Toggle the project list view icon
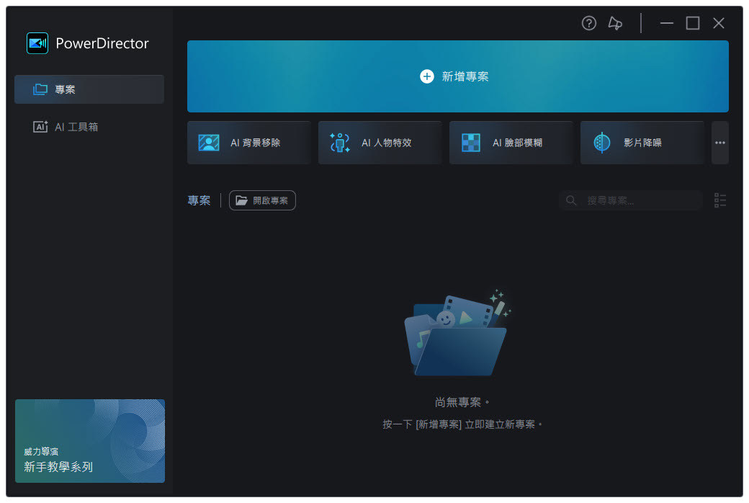The width and height of the screenshot is (749, 503). pos(720,200)
